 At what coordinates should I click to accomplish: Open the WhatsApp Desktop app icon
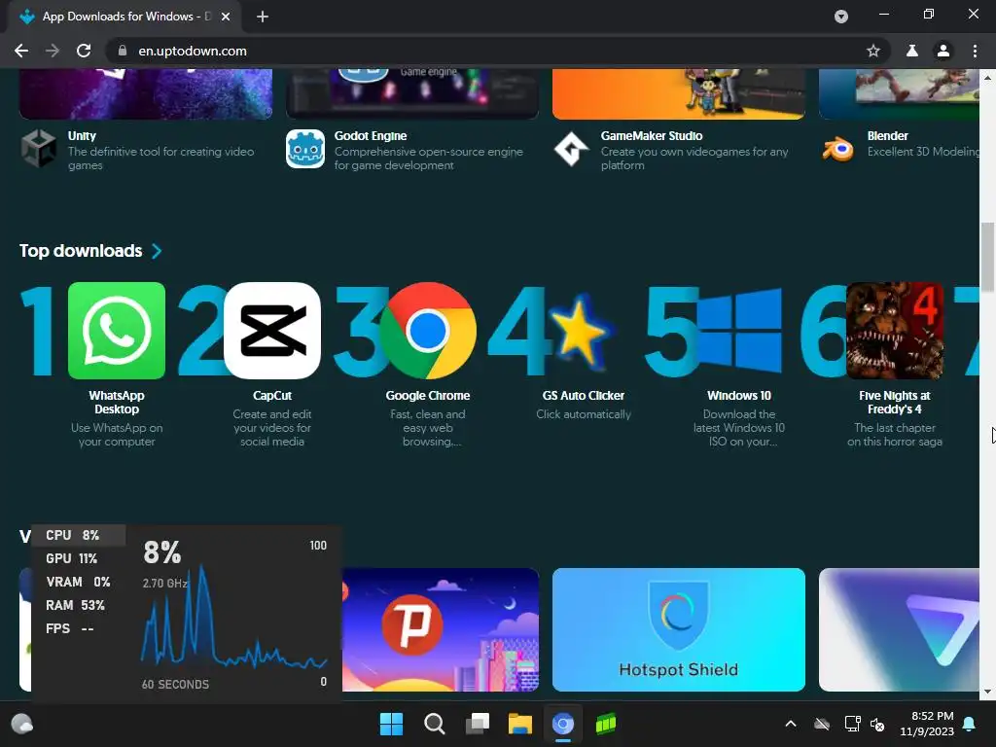click(117, 331)
